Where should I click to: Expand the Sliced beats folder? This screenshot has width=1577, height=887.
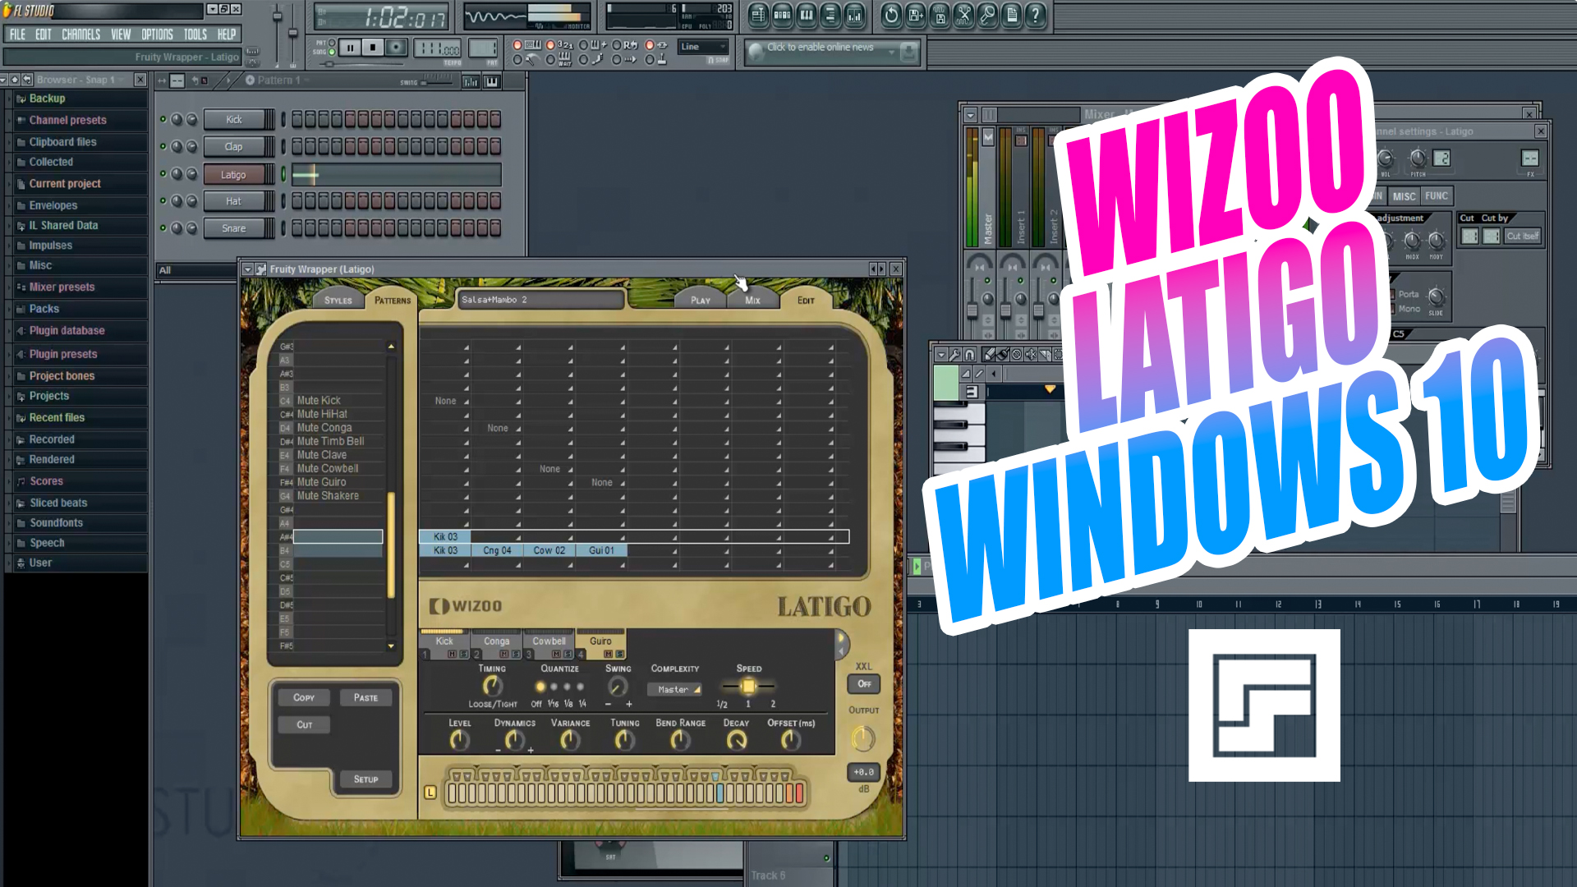click(78, 503)
